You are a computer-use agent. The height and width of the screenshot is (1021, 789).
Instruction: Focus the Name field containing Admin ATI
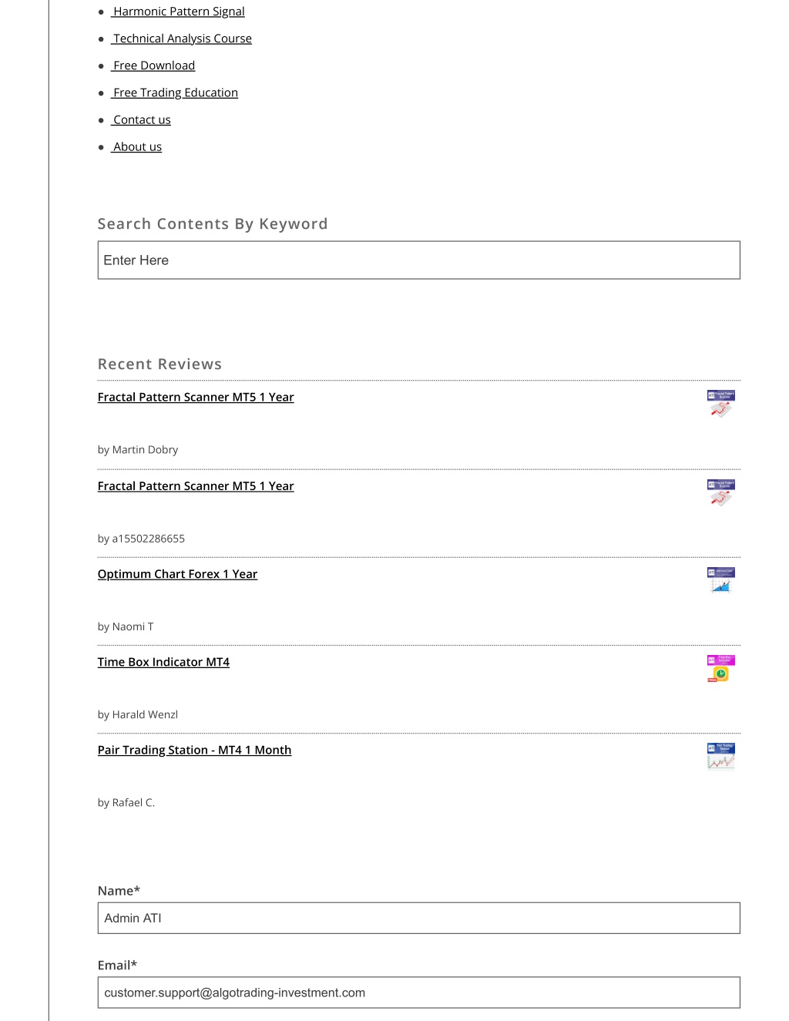pos(418,918)
